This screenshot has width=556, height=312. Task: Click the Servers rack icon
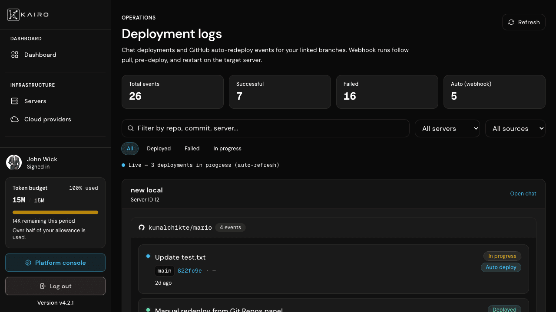[15, 101]
